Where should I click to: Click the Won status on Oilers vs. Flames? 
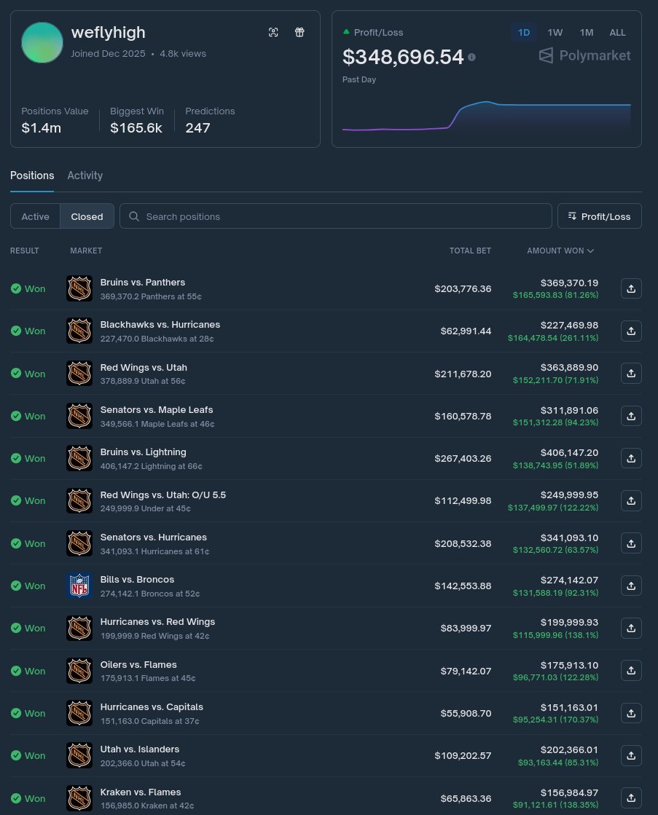click(28, 671)
